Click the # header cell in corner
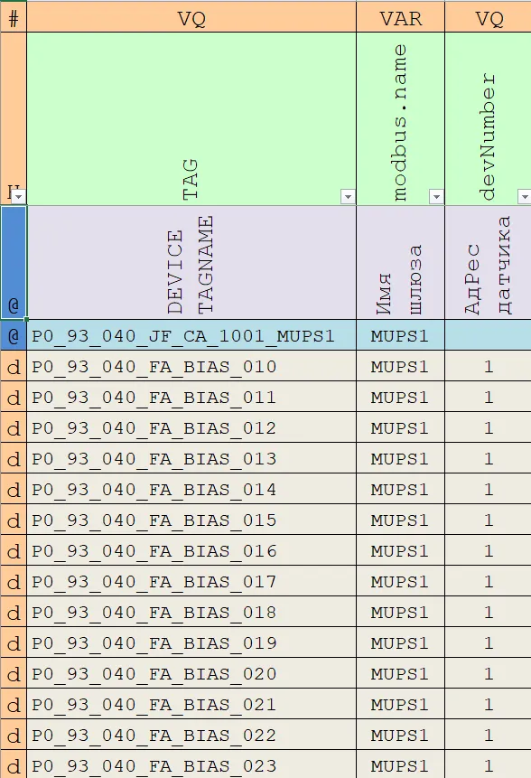The image size is (531, 778). coord(14,18)
